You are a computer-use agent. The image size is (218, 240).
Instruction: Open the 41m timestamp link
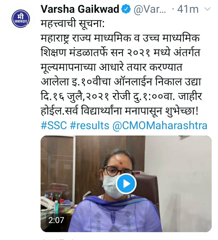click(x=188, y=9)
